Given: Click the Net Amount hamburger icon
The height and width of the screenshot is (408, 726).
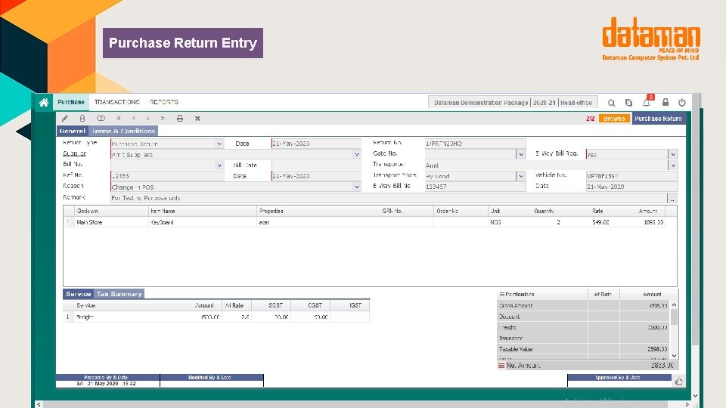Looking at the screenshot, I should (x=501, y=366).
